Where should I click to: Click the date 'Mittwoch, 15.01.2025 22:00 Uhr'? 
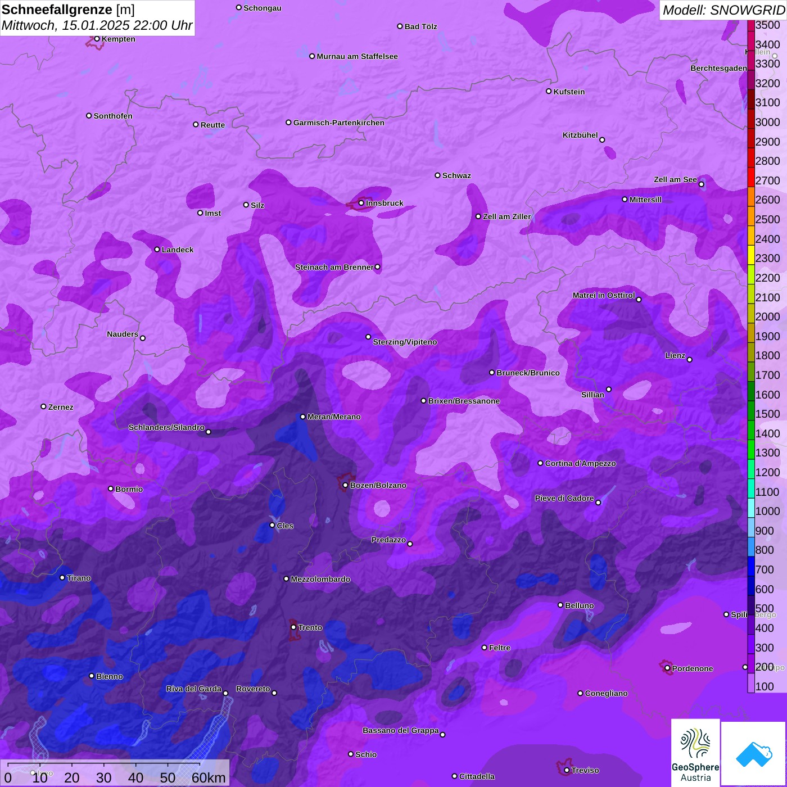click(x=97, y=25)
